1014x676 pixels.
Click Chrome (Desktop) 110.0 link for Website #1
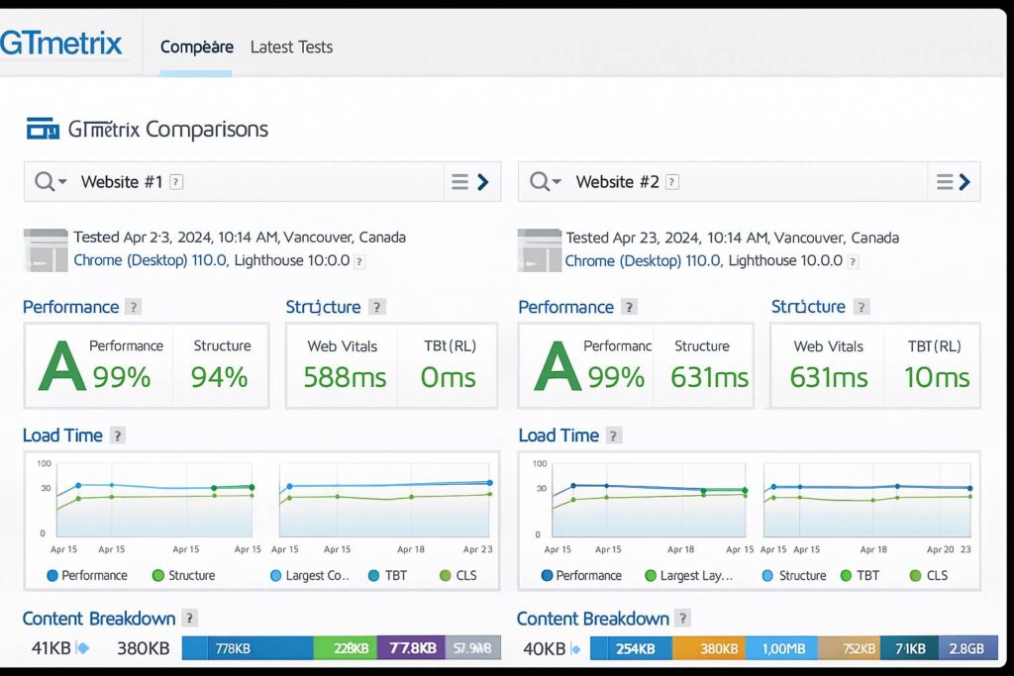pos(150,261)
